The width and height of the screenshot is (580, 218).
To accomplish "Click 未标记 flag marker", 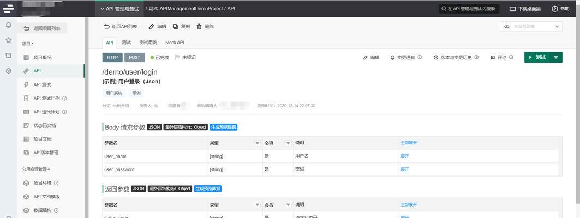I will [185, 57].
